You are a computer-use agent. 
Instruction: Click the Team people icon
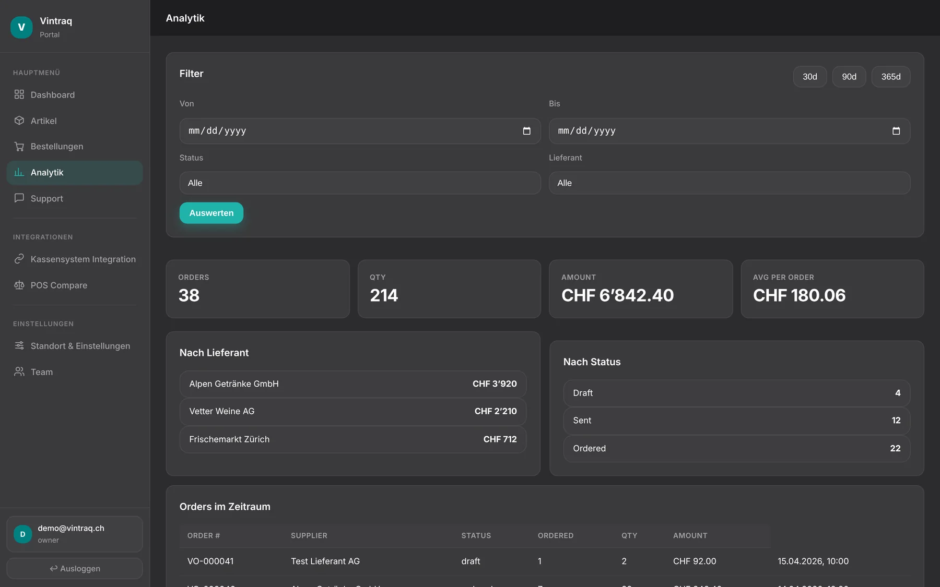[19, 372]
